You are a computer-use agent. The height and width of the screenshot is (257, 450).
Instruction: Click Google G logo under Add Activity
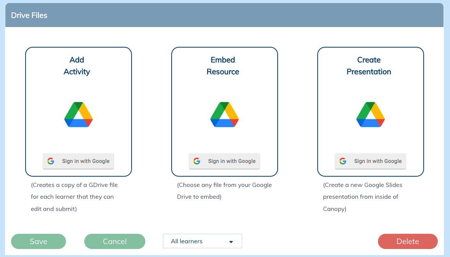tap(51, 161)
